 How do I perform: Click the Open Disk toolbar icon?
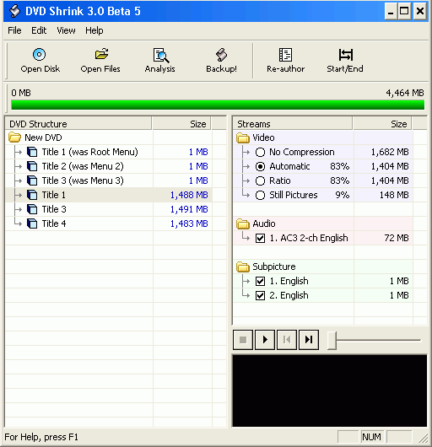(40, 61)
